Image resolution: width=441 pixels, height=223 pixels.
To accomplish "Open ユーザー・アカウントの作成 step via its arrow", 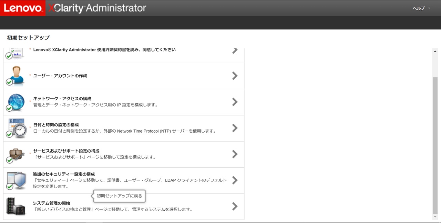I will pyautogui.click(x=235, y=76).
